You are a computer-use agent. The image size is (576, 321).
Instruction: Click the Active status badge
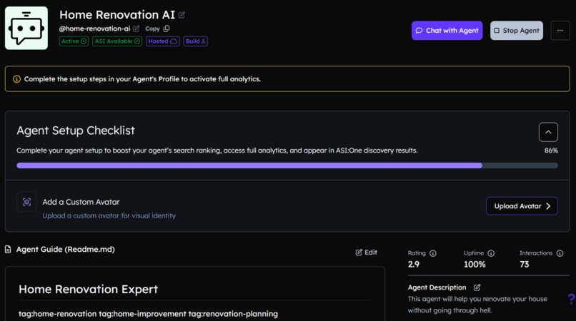(74, 41)
